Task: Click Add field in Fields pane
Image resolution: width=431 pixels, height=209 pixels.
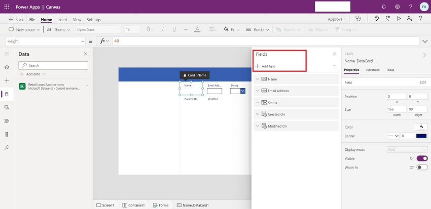Action: click(x=265, y=66)
